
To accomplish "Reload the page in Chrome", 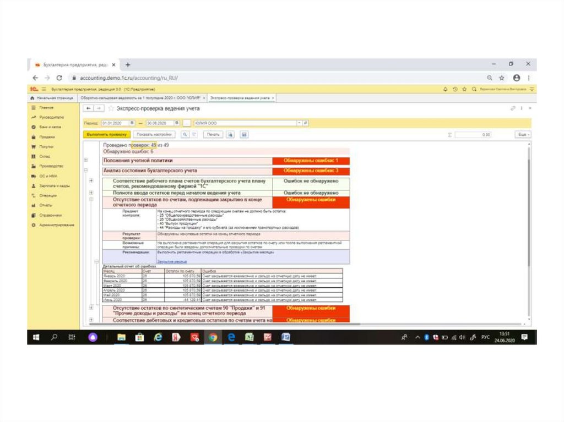I will [59, 78].
